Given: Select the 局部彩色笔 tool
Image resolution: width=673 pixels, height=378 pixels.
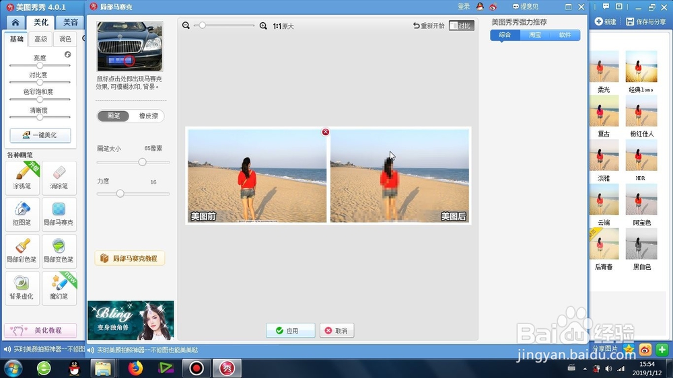Looking at the screenshot, I should point(22,251).
